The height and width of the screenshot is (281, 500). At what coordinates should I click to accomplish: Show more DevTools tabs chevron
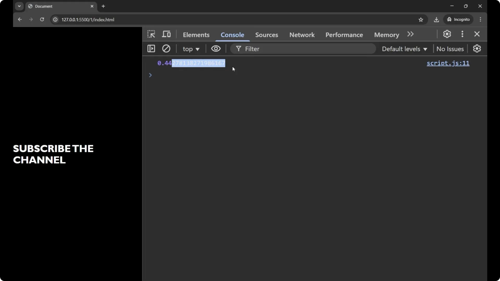(x=410, y=34)
